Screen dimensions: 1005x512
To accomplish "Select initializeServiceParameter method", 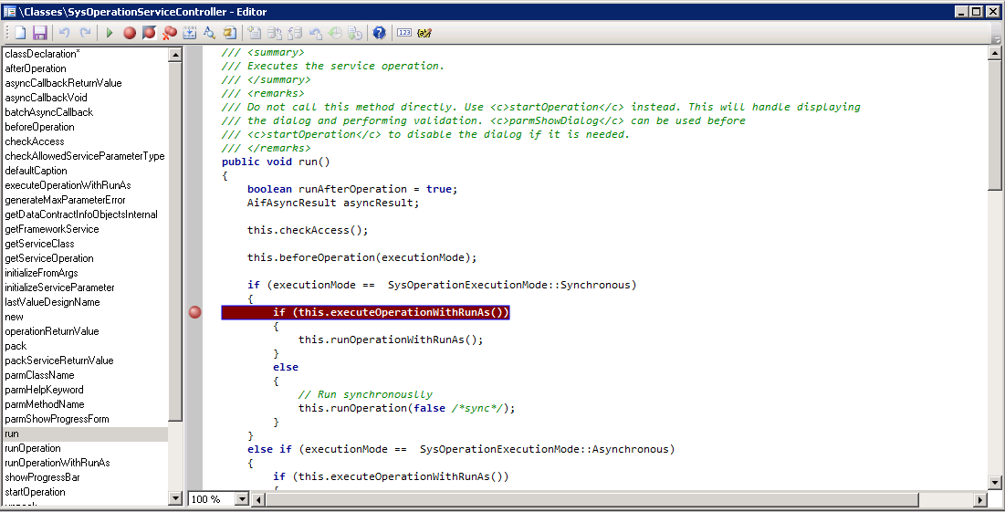I will point(59,287).
